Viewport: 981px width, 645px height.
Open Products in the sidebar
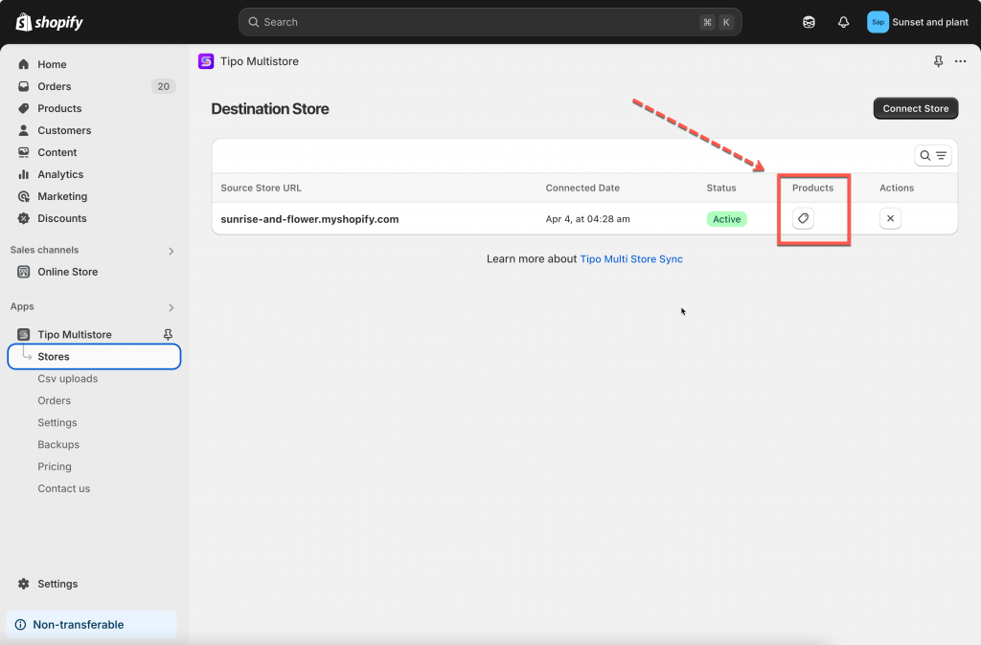(x=59, y=108)
